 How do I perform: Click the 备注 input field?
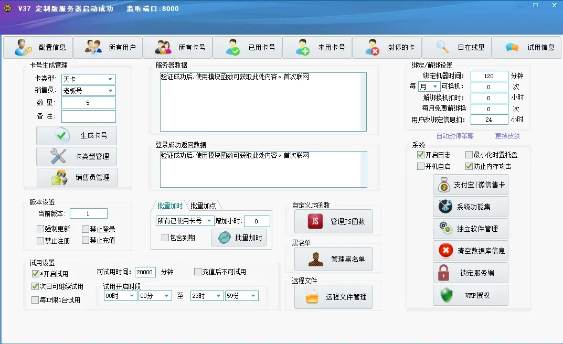[89, 116]
